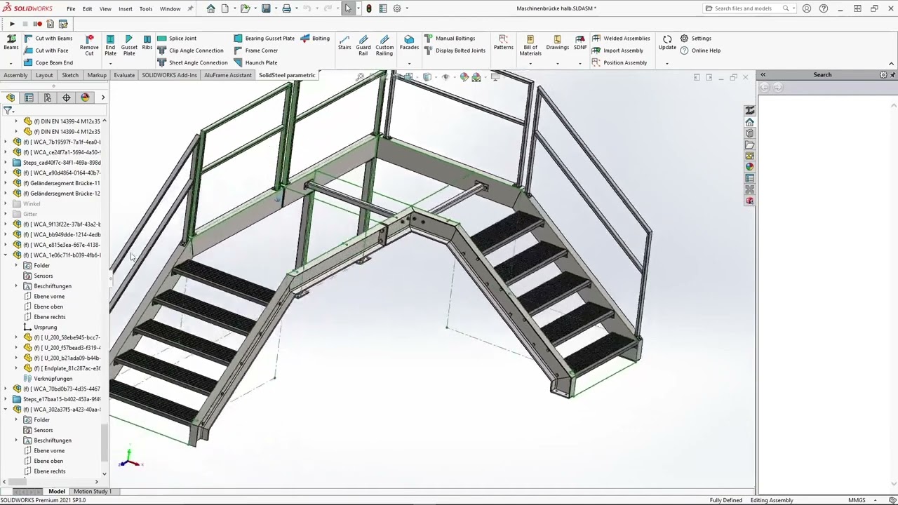This screenshot has width=898, height=505.
Task: Select the Remove Cut tool
Action: pyautogui.click(x=89, y=46)
